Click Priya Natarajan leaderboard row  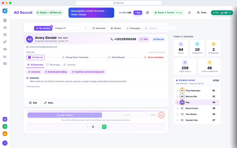tap(197, 91)
